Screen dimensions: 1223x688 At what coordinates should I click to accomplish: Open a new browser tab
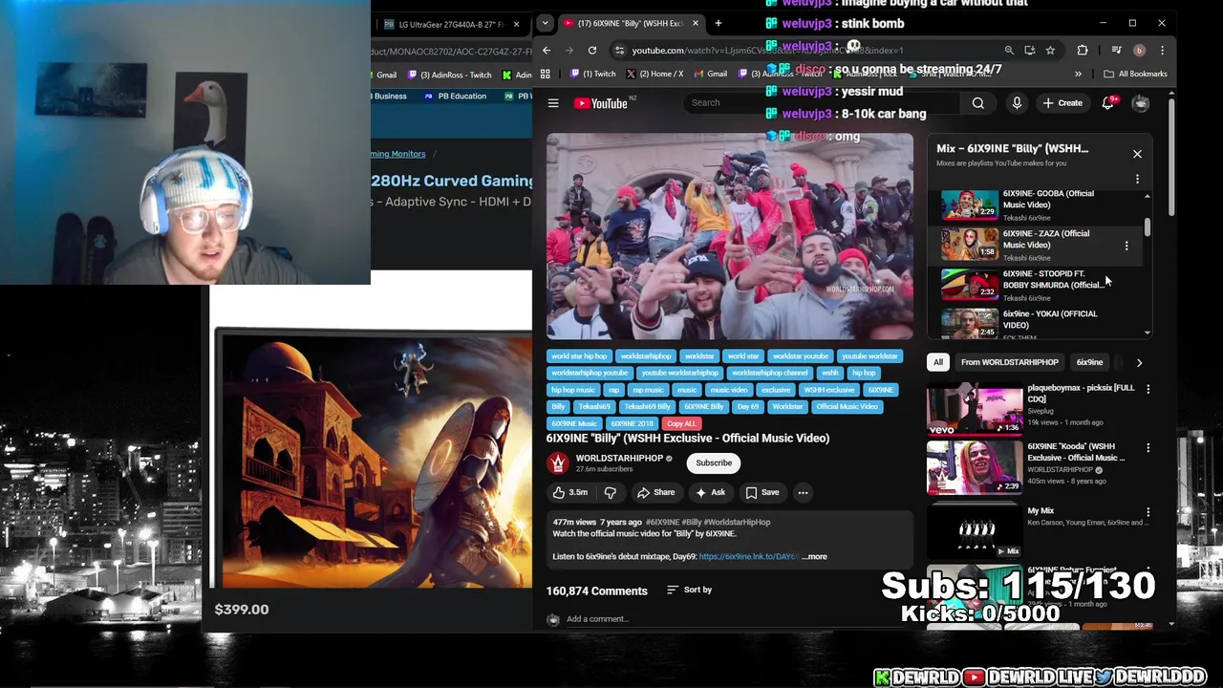718,23
